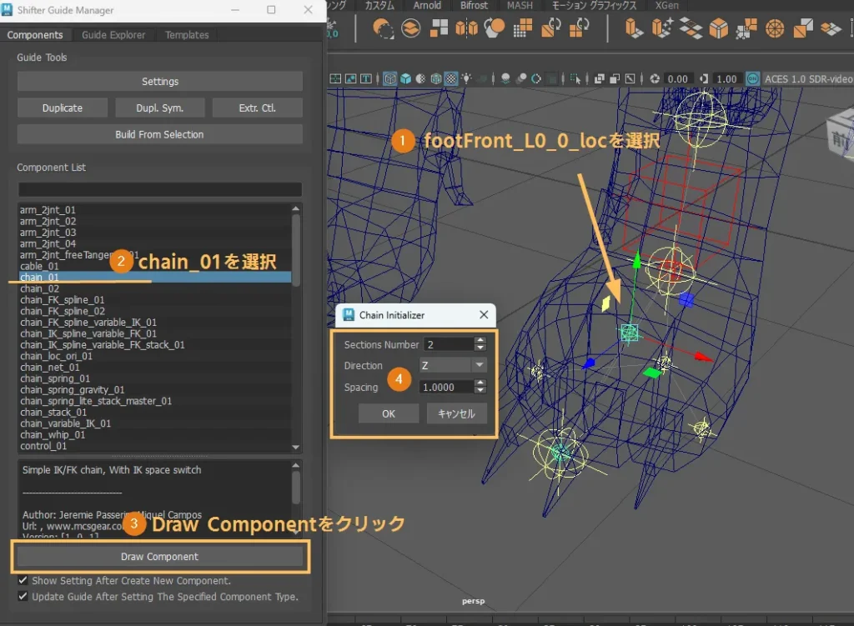Viewport: 854px width, 626px height.
Task: Enable smooth shade all viewport icon
Action: (x=405, y=79)
